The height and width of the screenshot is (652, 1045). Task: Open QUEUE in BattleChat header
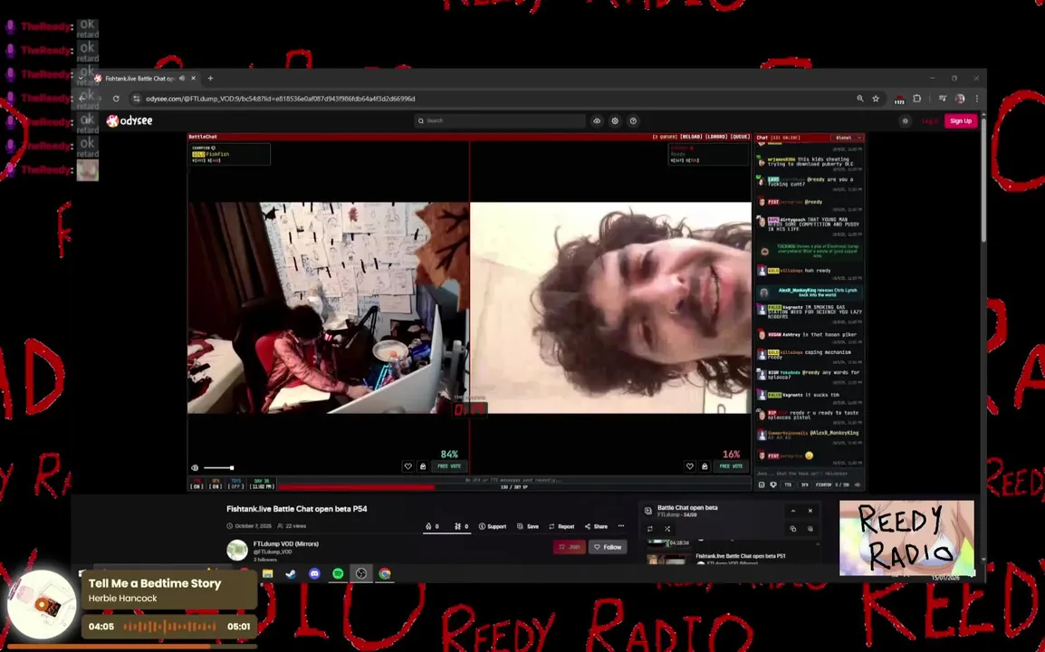click(x=740, y=137)
